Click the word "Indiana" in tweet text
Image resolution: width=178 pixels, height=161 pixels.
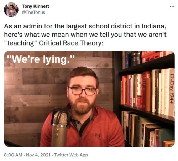tap(154, 26)
